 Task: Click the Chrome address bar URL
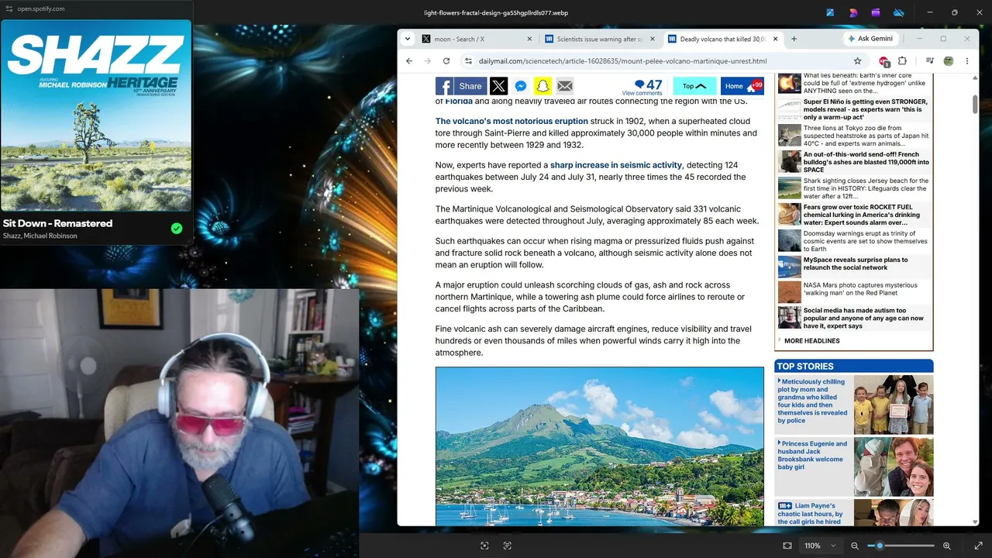[x=622, y=61]
